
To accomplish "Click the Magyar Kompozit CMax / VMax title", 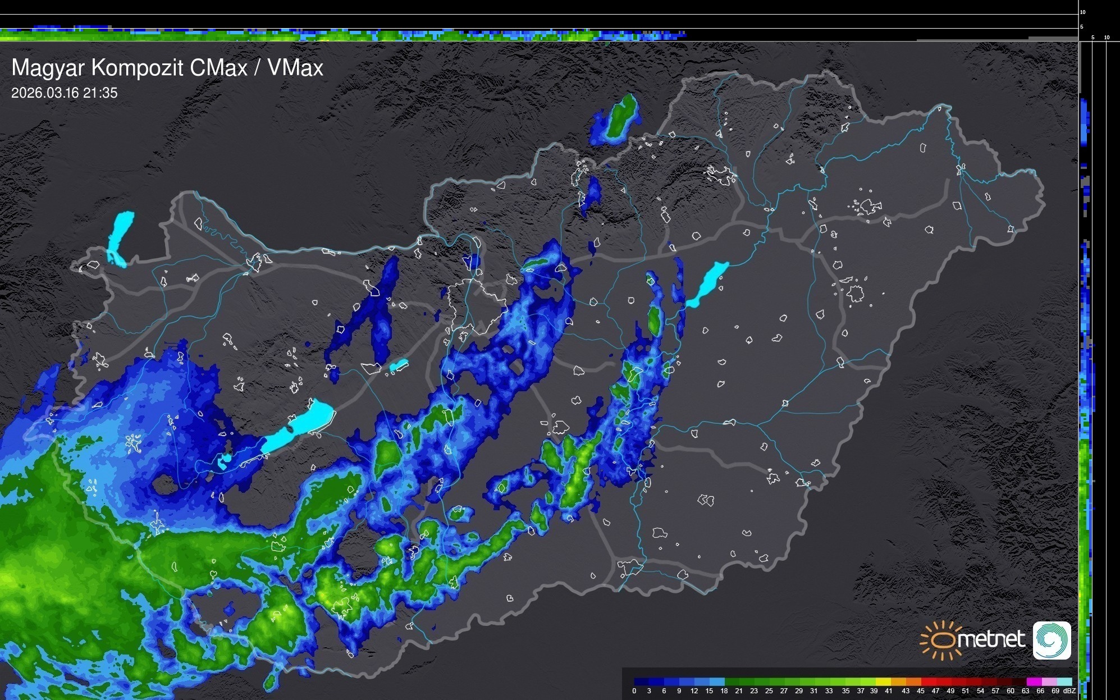I will click(167, 68).
